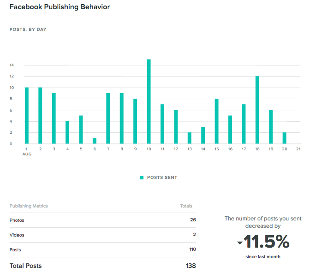Click the 21 label on the x-axis
310x279 pixels.
pyautogui.click(x=298, y=149)
